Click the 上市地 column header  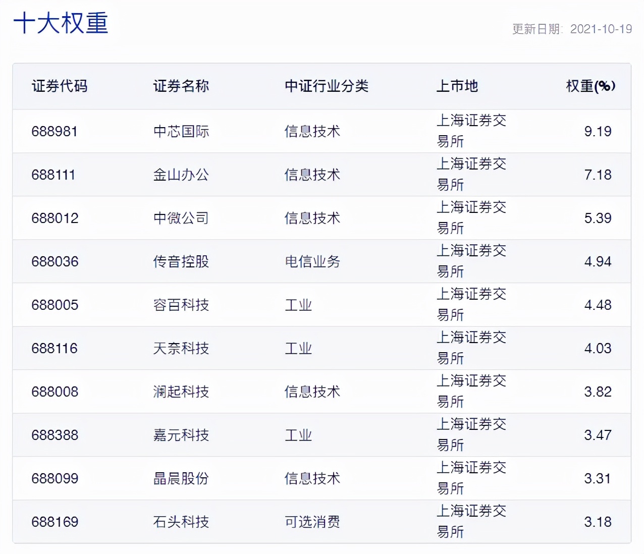click(x=456, y=86)
